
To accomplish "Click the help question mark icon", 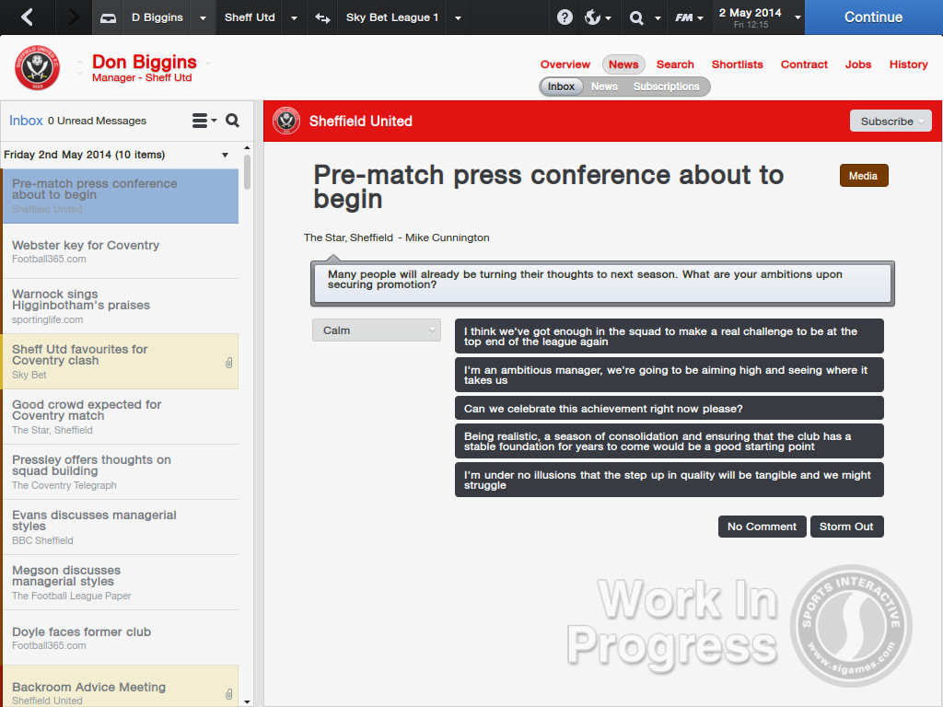I will [x=565, y=17].
